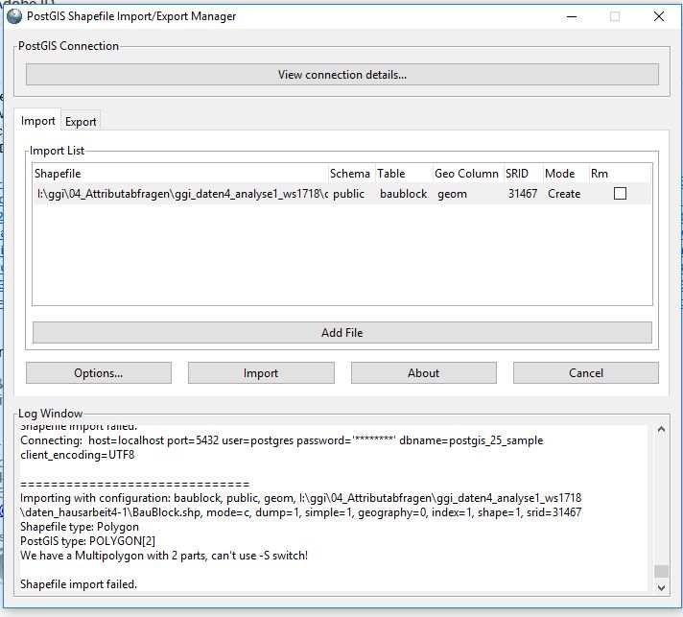
Task: Click 'client_encoding=UTF8' log line
Action: coord(78,455)
